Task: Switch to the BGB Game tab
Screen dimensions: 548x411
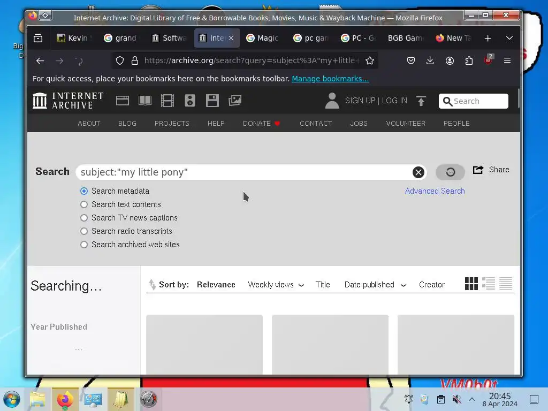Action: click(x=406, y=38)
